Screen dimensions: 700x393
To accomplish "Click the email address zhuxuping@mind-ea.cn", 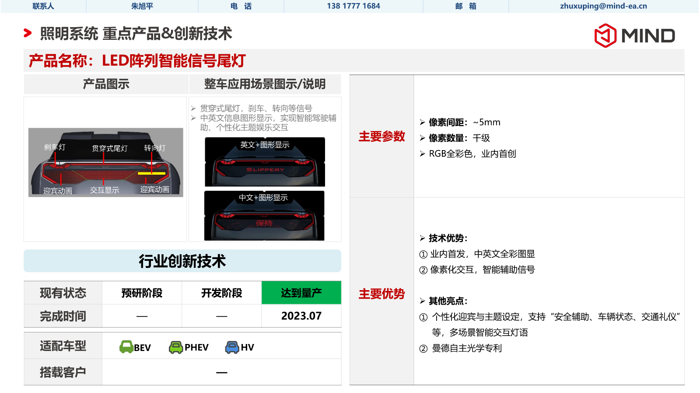I will 603,6.
